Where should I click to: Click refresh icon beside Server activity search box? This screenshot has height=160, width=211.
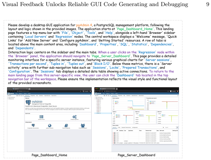tap(177, 127)
